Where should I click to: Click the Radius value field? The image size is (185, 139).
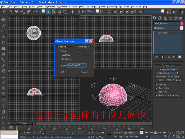tap(172, 69)
